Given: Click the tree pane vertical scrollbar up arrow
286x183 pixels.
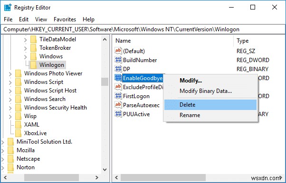Looking at the screenshot, I should [105, 39].
